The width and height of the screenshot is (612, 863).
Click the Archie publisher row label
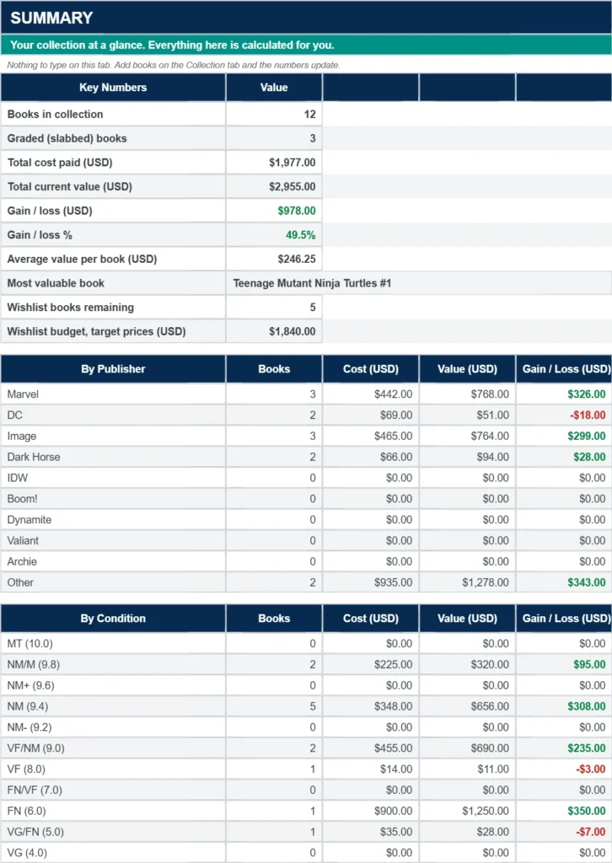(x=22, y=561)
